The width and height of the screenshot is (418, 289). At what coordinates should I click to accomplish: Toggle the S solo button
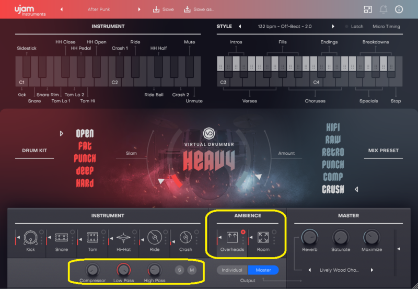click(x=180, y=270)
